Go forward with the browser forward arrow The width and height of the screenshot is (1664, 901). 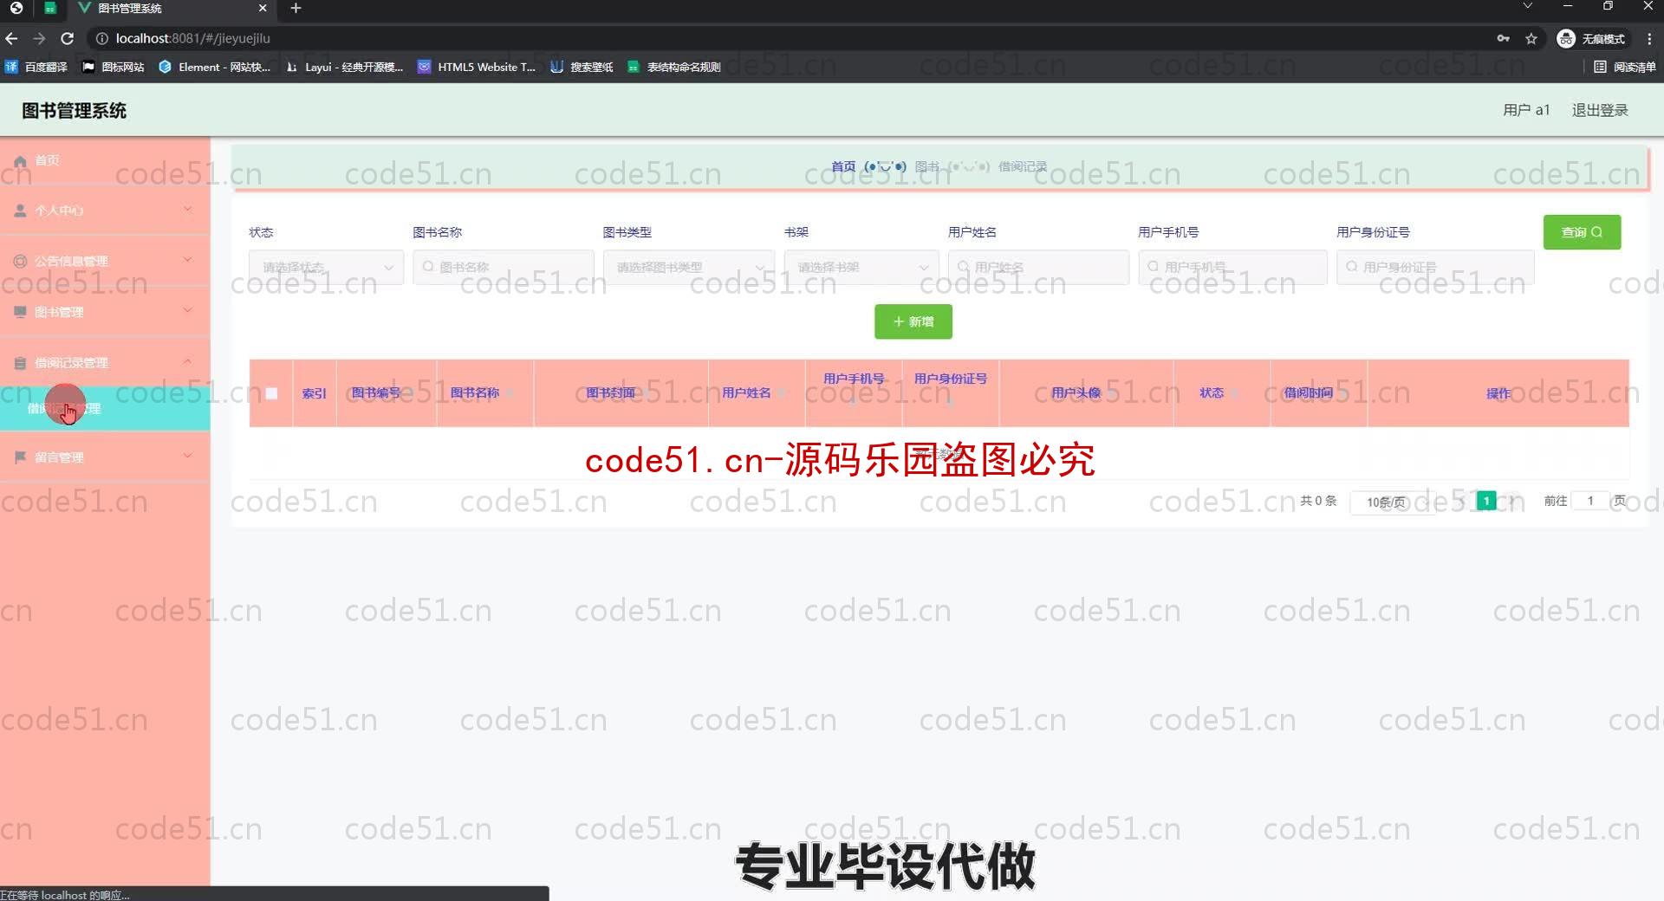pyautogui.click(x=39, y=38)
